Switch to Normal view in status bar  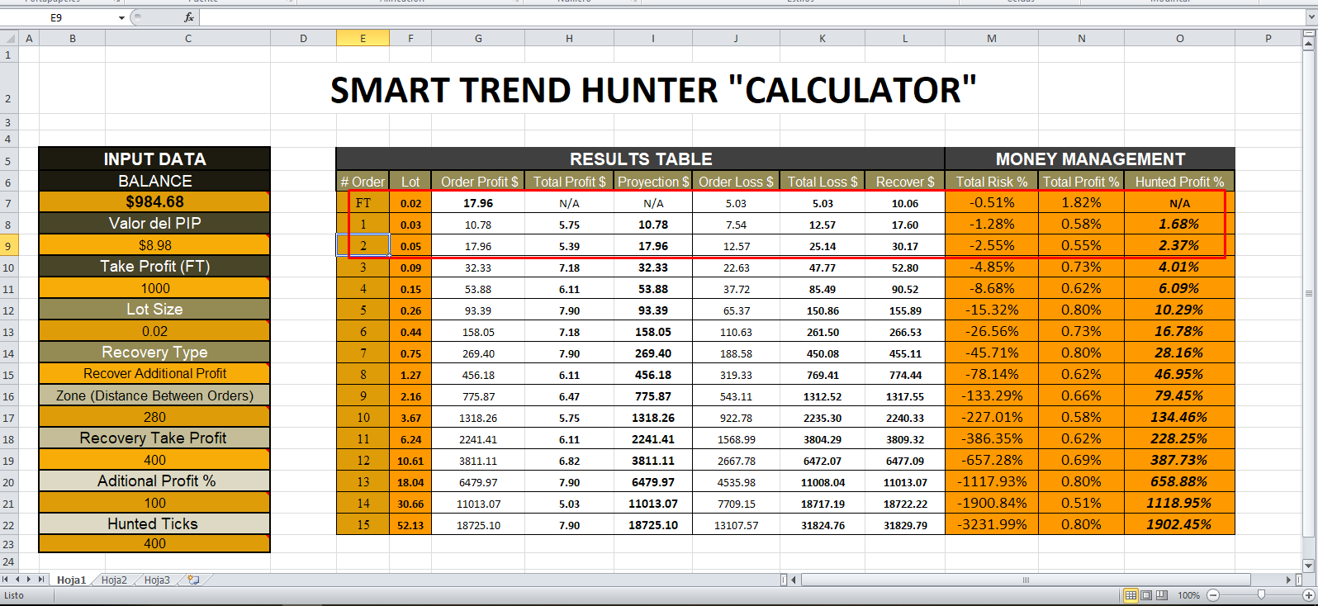pyautogui.click(x=1131, y=595)
